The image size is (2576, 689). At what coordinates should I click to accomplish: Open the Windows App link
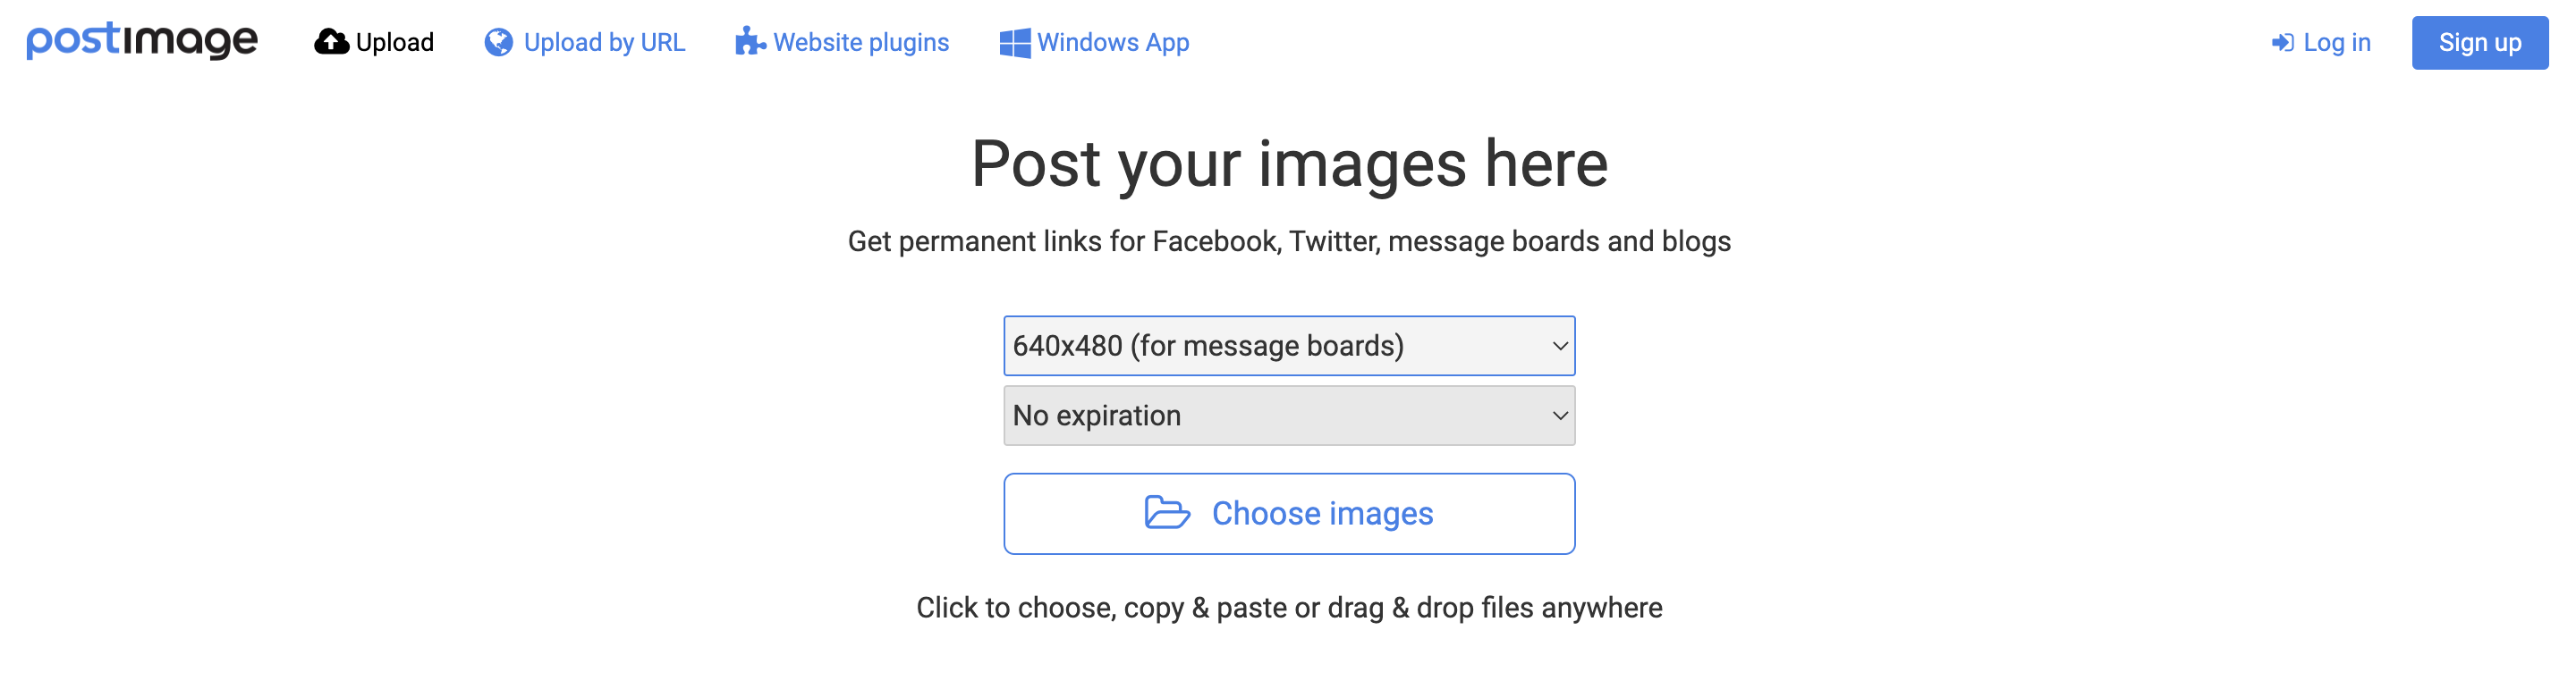pyautogui.click(x=1112, y=43)
